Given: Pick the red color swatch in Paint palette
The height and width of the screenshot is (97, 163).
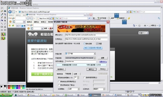Looking at the screenshot, I should coord(9,88).
